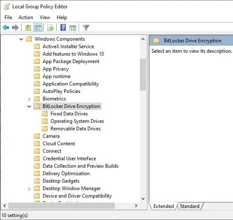
Task: Click tree vertical scrollbar down arrow
Action: 143,198
